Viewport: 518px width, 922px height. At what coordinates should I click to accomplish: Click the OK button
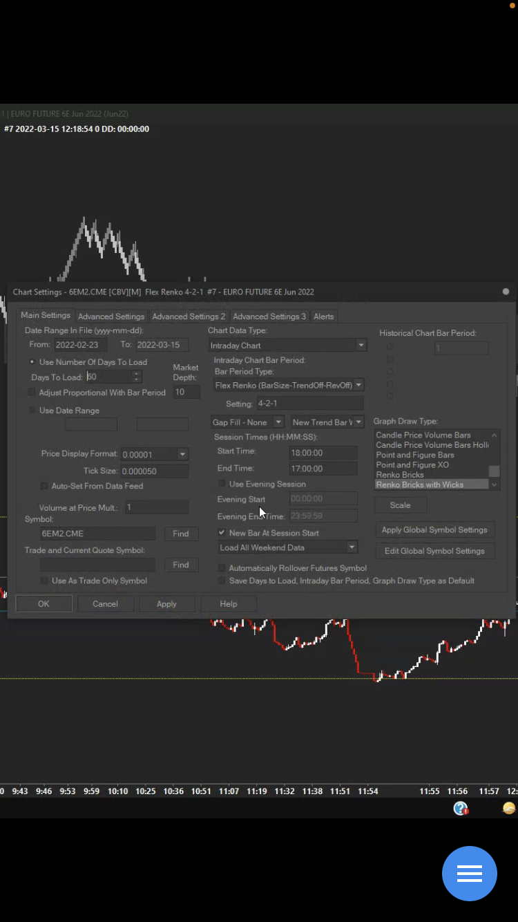pos(44,603)
